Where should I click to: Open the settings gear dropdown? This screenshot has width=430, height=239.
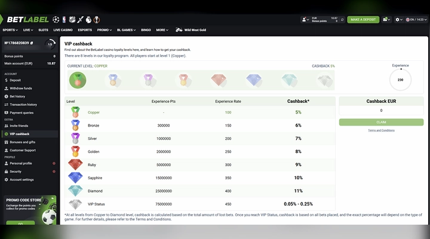click(399, 20)
